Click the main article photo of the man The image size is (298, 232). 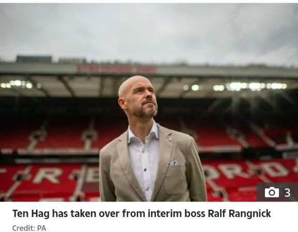click(149, 103)
